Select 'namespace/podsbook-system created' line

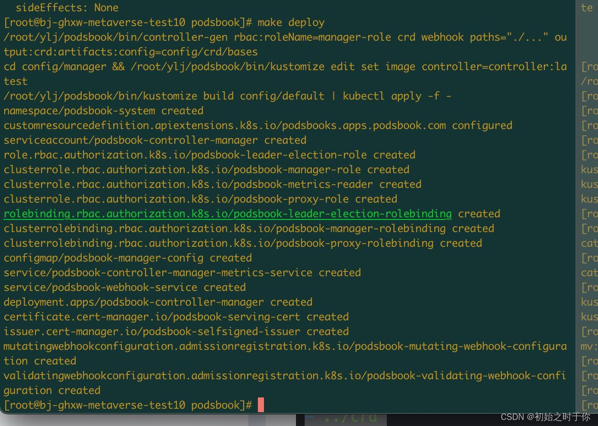pyautogui.click(x=103, y=111)
